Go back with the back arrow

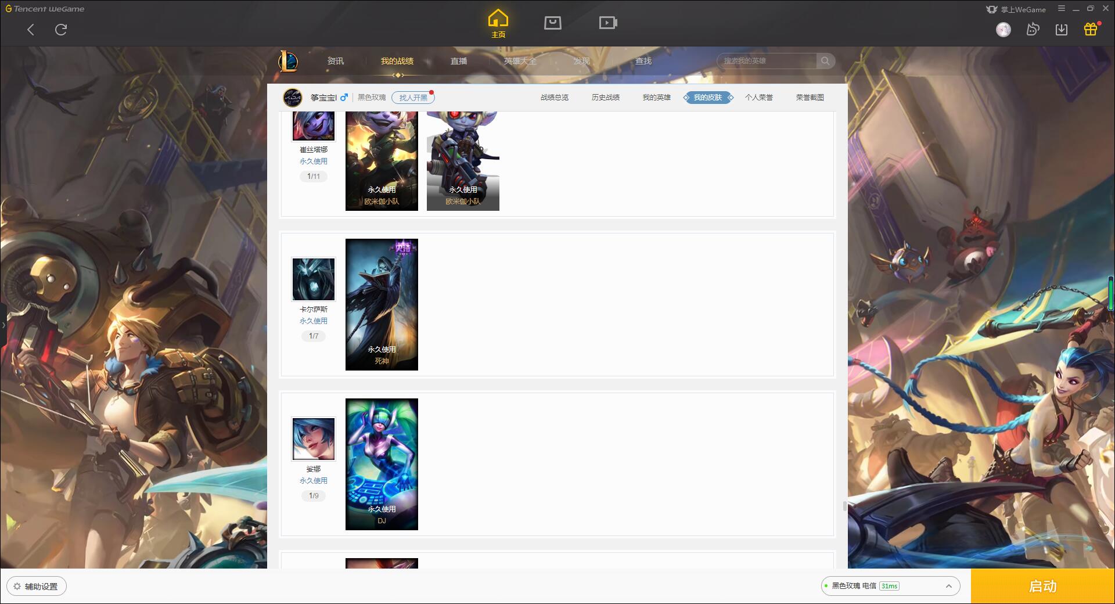tap(31, 30)
